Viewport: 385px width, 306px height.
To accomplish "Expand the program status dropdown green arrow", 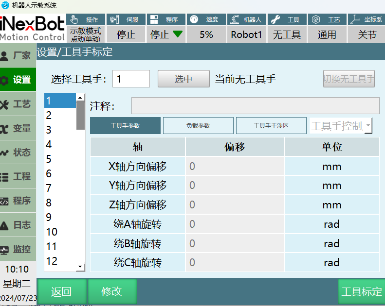I will [178, 34].
